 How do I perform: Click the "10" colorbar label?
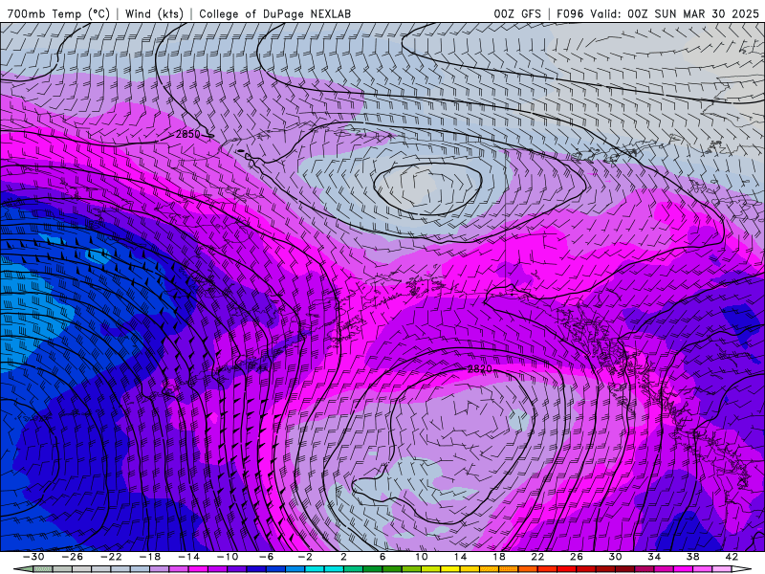coord(422,557)
